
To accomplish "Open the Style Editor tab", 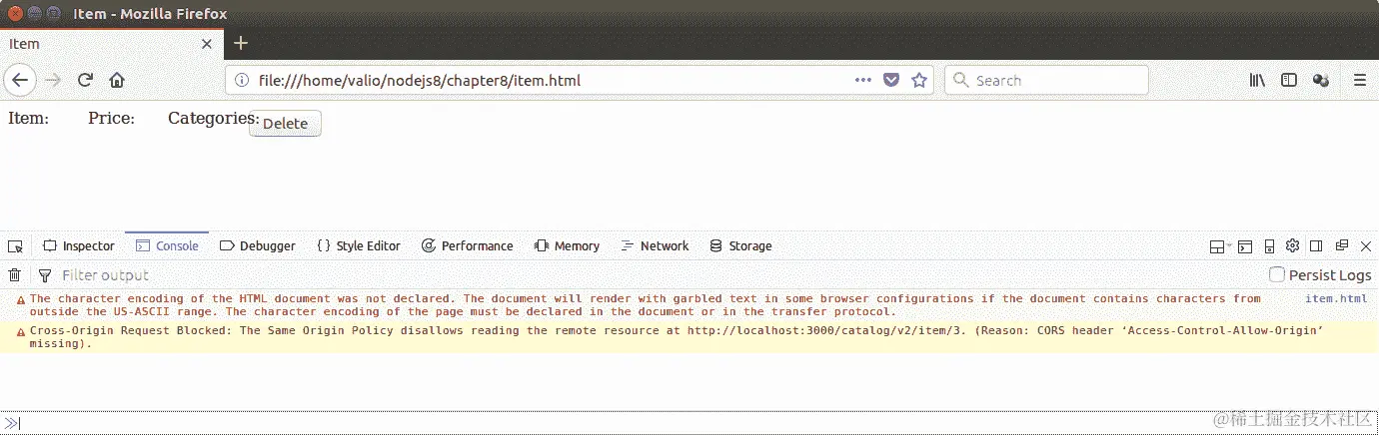I will [359, 246].
